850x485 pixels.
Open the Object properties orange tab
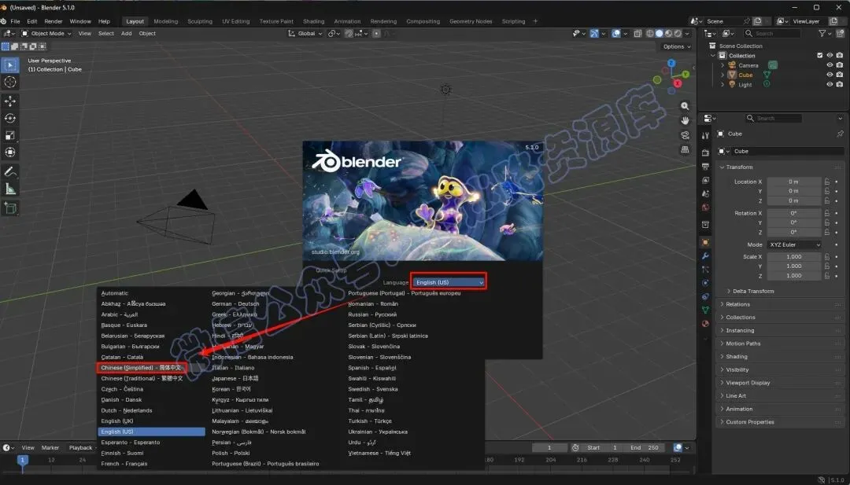[705, 242]
